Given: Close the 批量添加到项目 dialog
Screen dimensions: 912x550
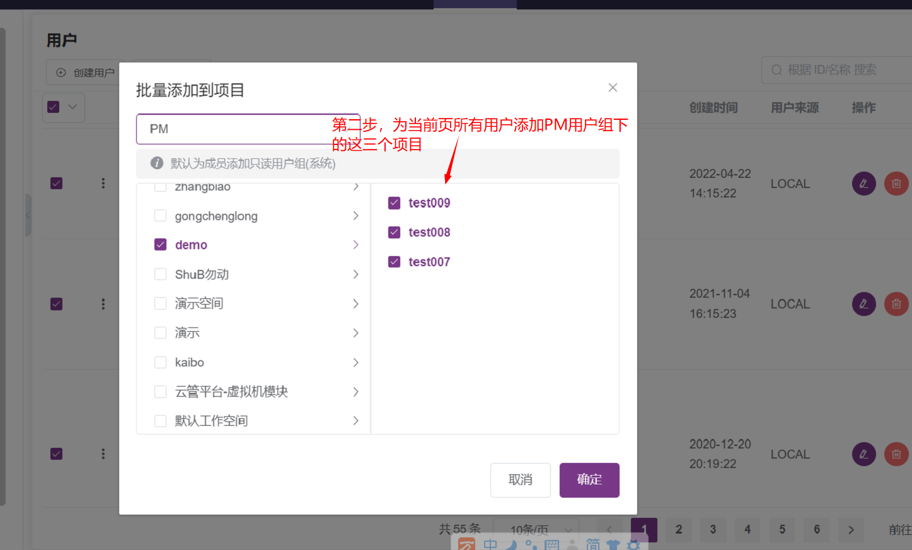Looking at the screenshot, I should [613, 88].
